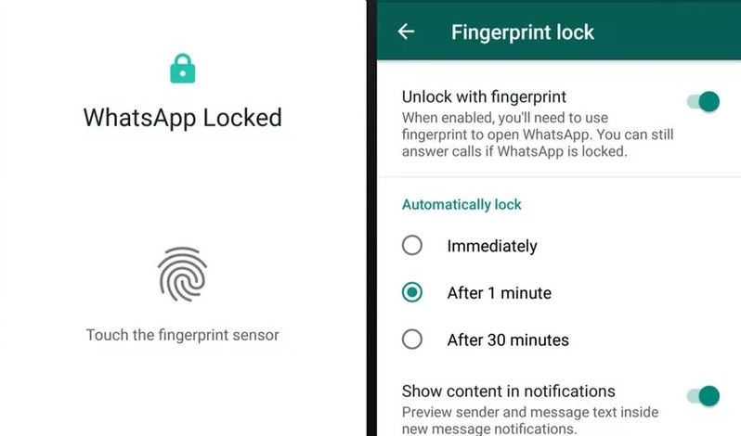Click the Automatically lock section header
This screenshot has width=741, height=436.
point(461,204)
